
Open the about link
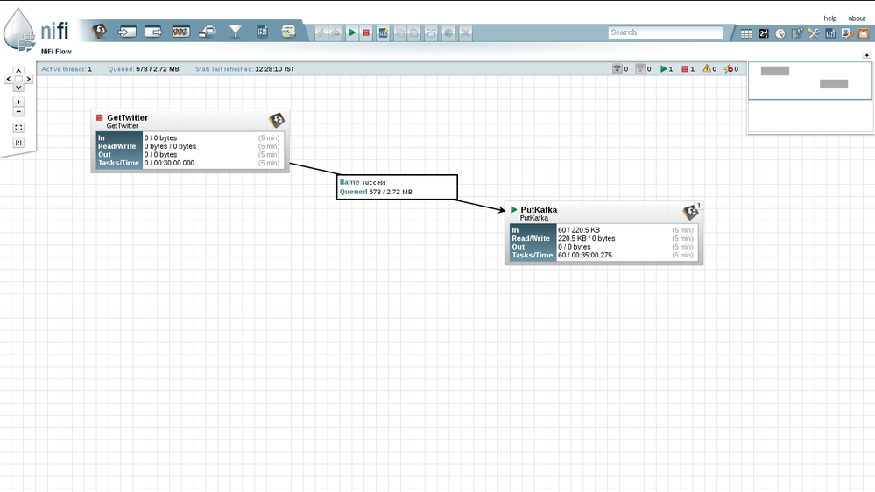857,18
